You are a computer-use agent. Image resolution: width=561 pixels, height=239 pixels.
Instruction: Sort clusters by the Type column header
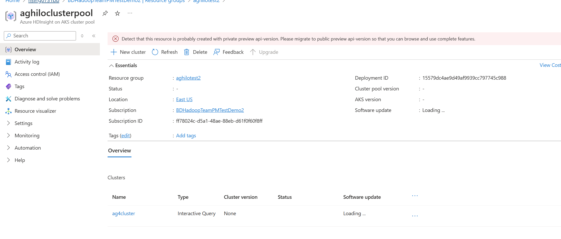tap(183, 197)
